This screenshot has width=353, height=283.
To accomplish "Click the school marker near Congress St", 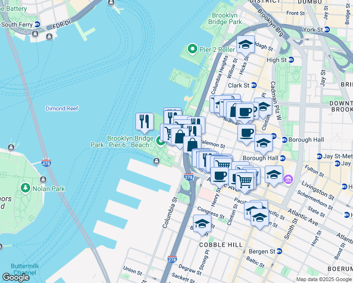I will point(202,224).
